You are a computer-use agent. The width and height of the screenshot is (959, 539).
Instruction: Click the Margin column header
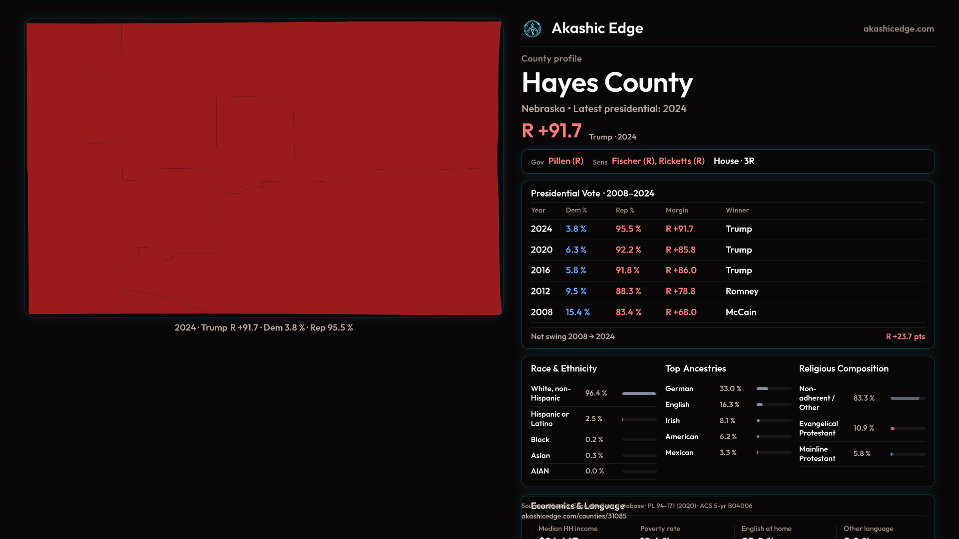click(x=677, y=211)
